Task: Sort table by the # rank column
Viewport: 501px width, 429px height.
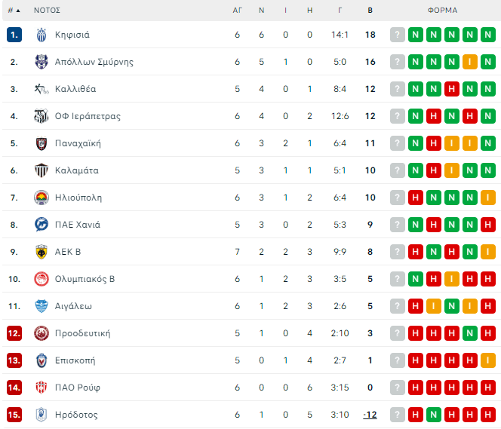Action: [14, 11]
